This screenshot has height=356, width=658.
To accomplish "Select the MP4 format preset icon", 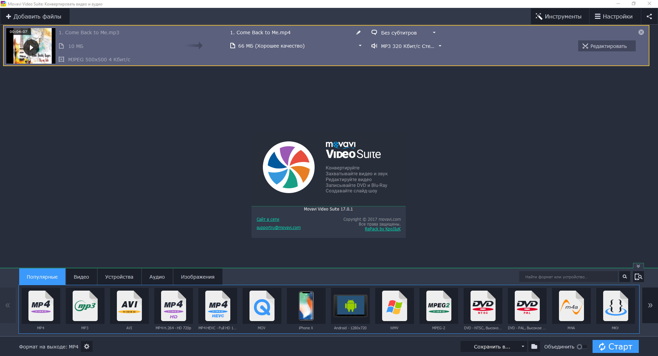I will (41, 306).
